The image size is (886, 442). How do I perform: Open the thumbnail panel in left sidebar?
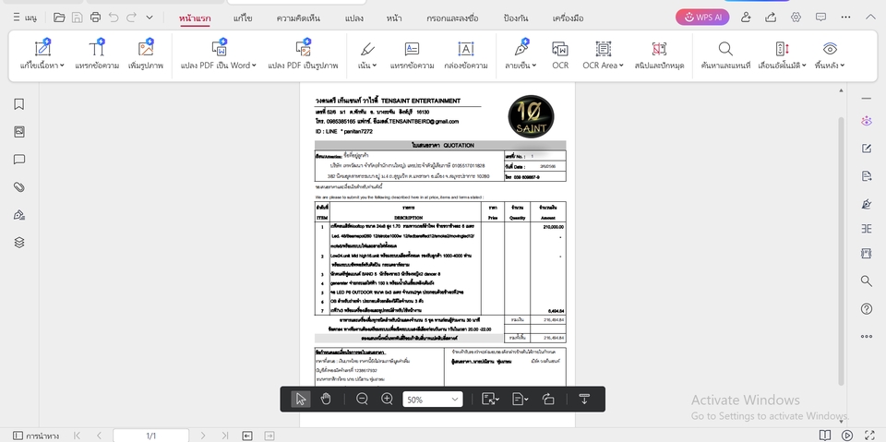[x=19, y=132]
